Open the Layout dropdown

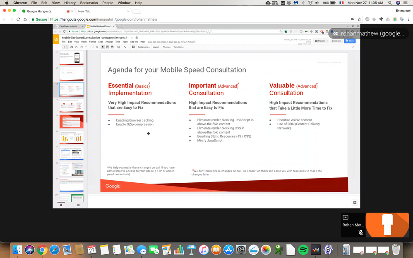coord(156,47)
